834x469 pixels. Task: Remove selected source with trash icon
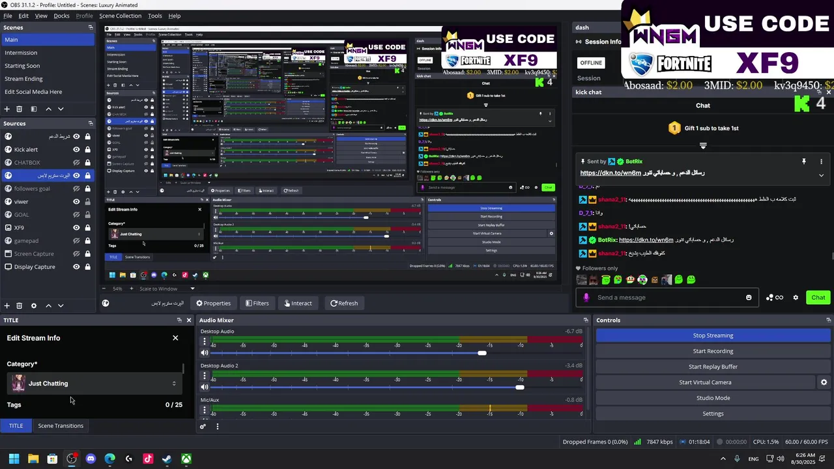tap(20, 306)
